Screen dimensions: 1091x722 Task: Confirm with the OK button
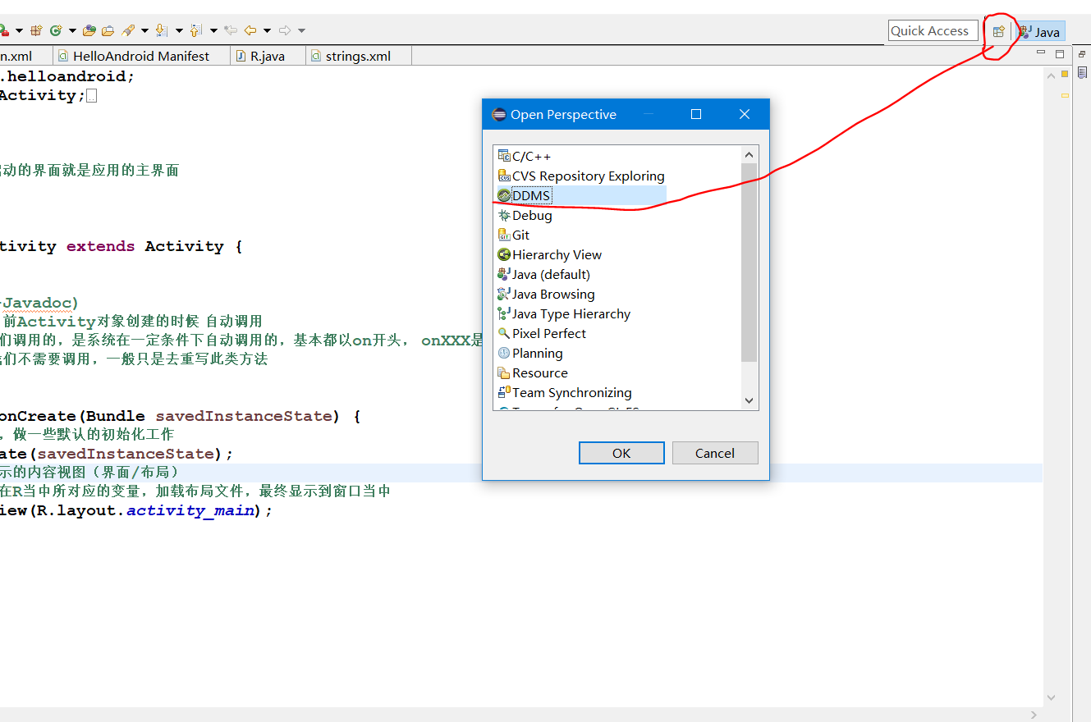click(x=621, y=453)
